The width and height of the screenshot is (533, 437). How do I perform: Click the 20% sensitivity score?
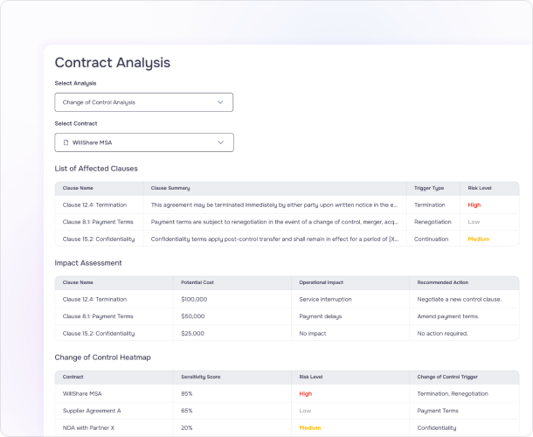(x=187, y=427)
